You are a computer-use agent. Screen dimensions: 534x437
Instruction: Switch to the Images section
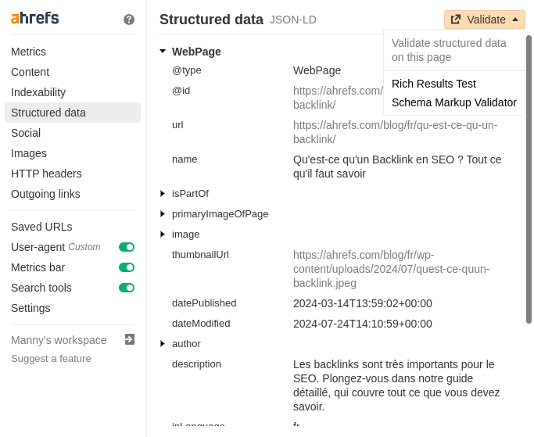(x=29, y=153)
